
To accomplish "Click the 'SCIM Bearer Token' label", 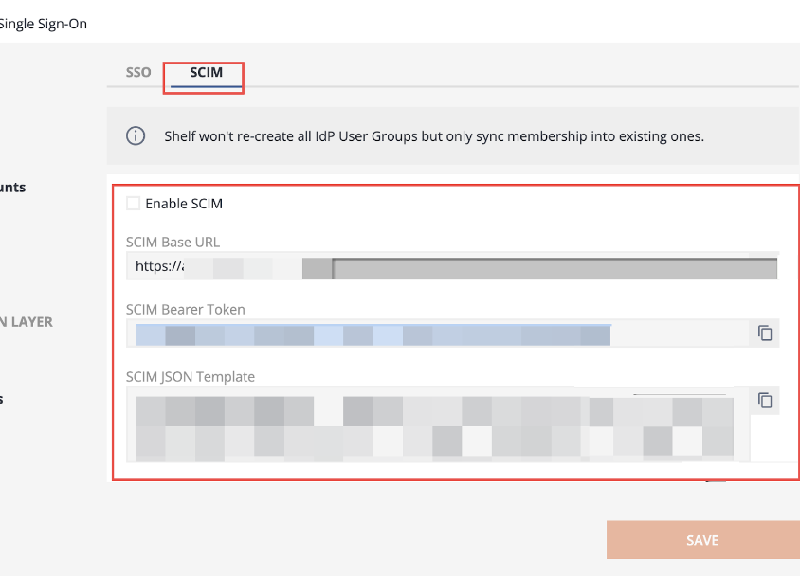I will (186, 310).
